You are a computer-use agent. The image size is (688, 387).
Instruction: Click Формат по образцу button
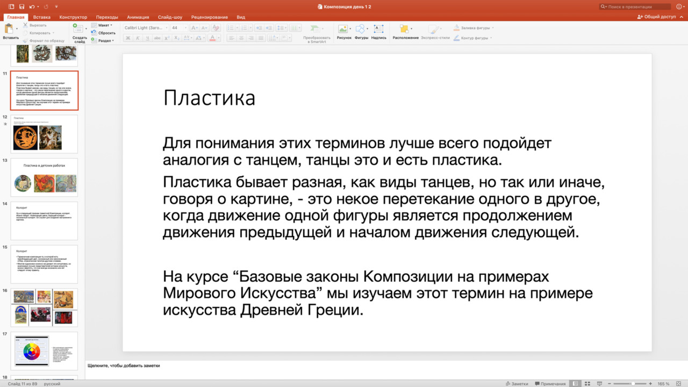pos(44,40)
